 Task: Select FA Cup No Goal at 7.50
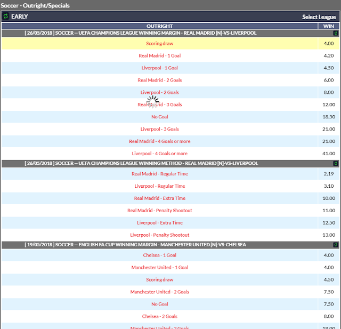click(x=160, y=304)
